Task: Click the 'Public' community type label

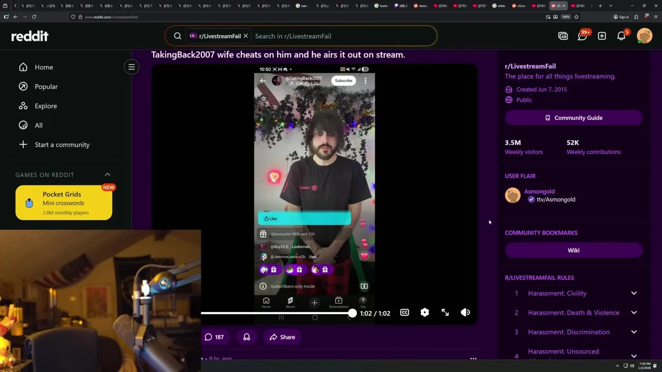Action: (x=524, y=100)
